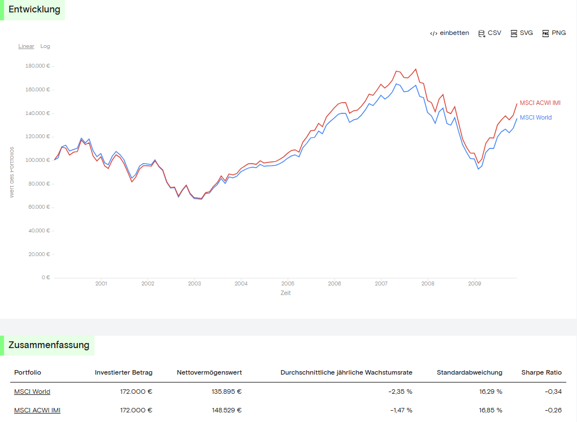Click the 2005 marker on time axis
Viewport: 577px width, 422px height.
pos(288,284)
